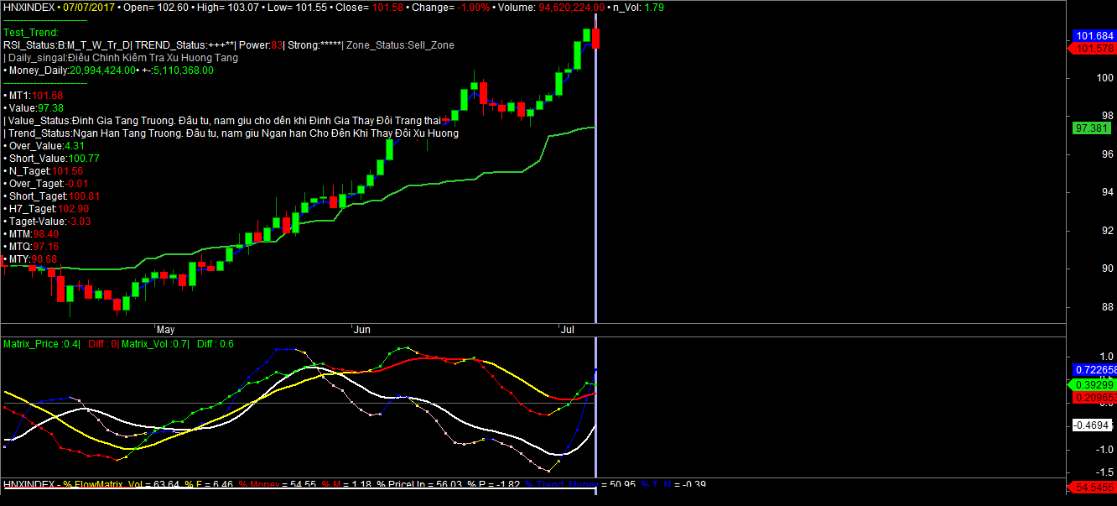Click the vertical date cursor line

pos(595,210)
